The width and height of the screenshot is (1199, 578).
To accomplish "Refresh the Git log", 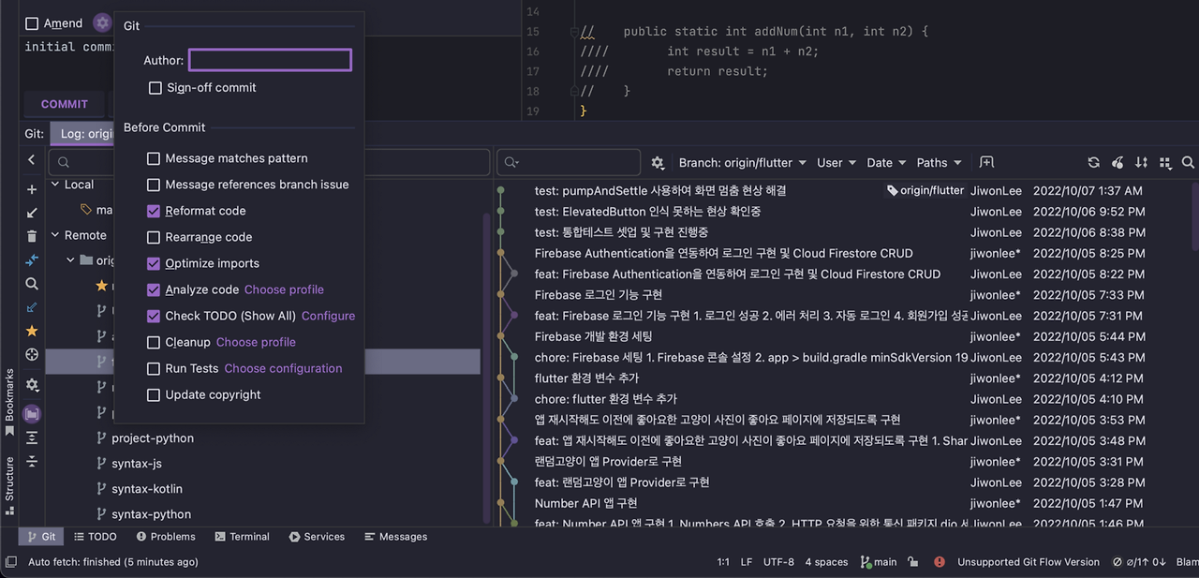I will (1093, 162).
